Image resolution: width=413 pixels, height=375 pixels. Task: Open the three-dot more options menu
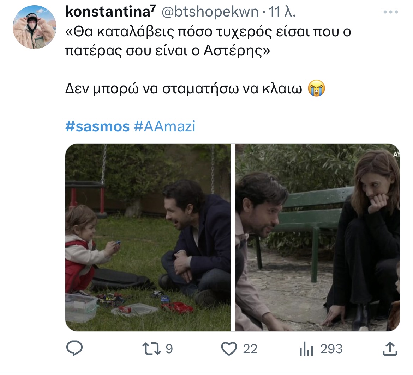391,12
